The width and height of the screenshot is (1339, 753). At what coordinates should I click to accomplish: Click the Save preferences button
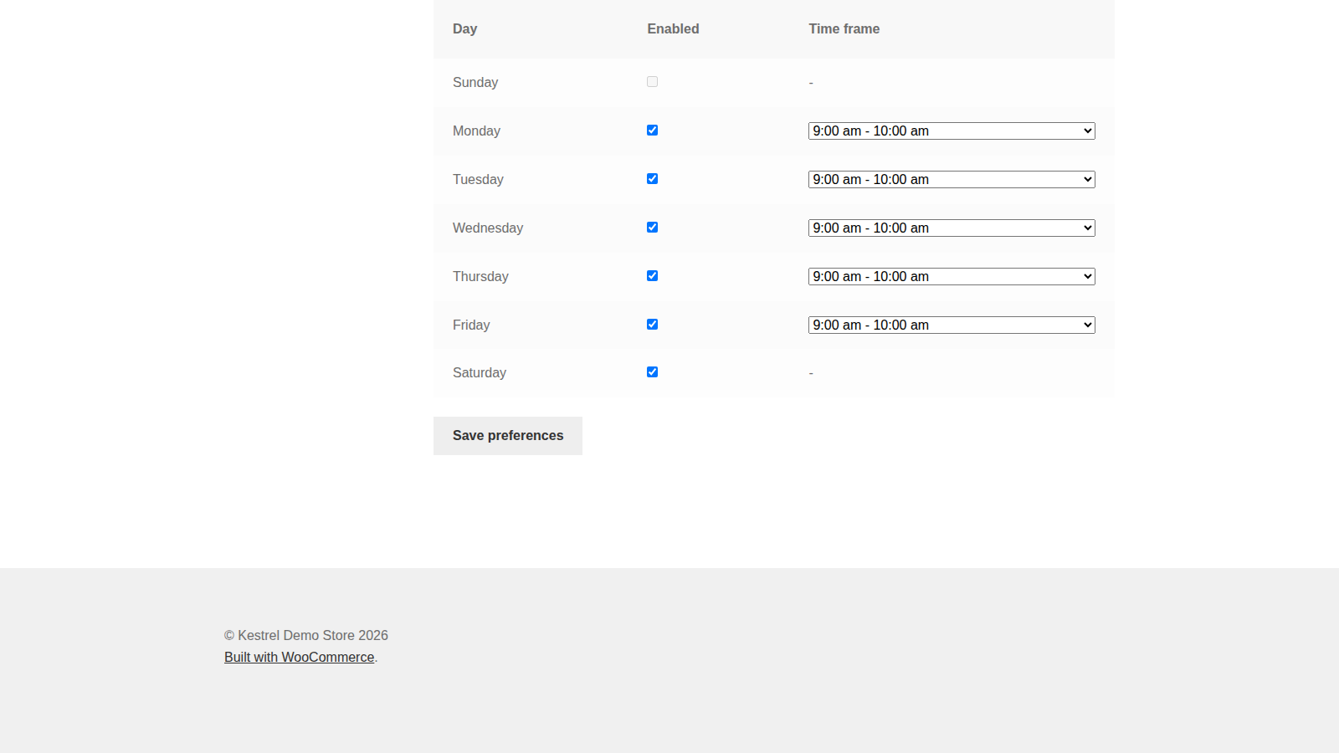click(508, 436)
